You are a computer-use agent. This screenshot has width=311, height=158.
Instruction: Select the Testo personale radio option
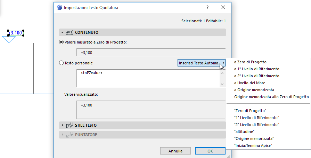pos(62,63)
